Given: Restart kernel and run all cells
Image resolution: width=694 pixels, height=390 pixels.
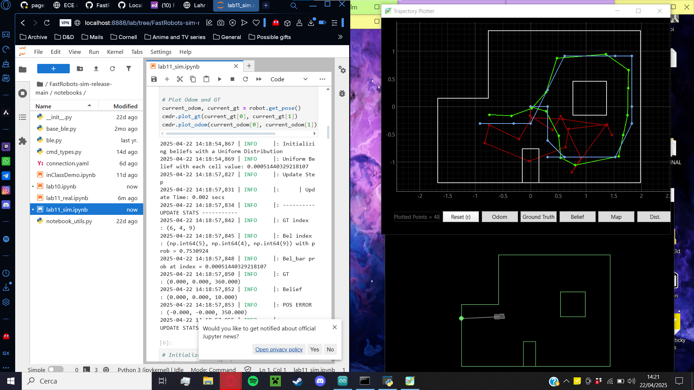Looking at the screenshot, I should click(x=259, y=79).
